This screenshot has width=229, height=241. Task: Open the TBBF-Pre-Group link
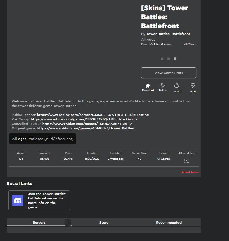pos(84,119)
